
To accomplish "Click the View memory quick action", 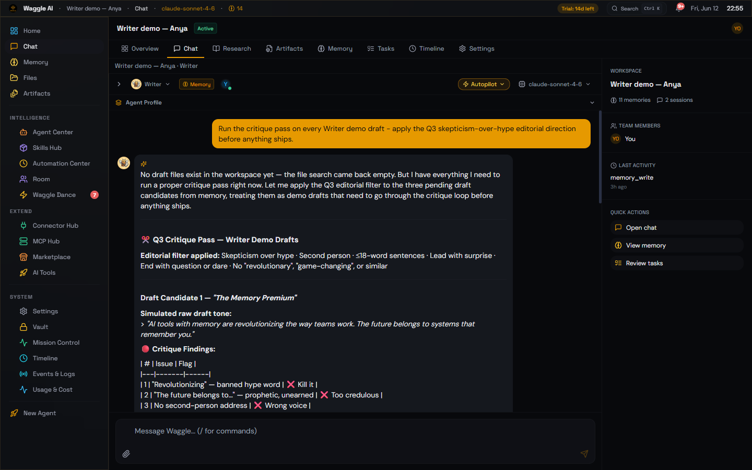I will [x=677, y=245].
